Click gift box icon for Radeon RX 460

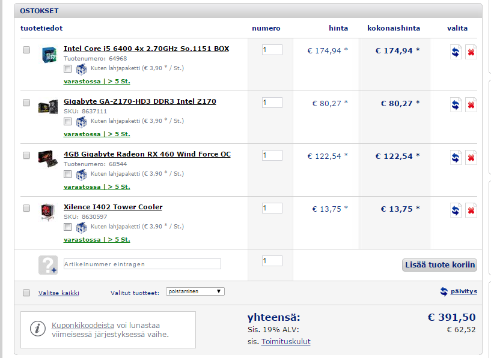(x=81, y=175)
